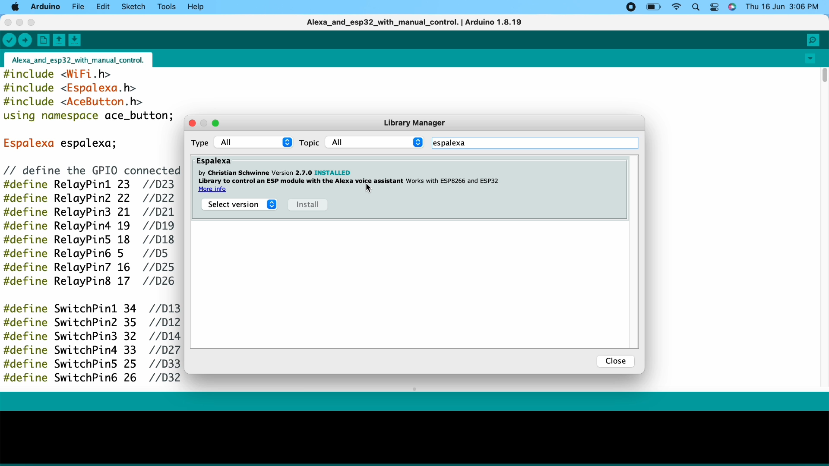Close the Library Manager with red button
Viewport: 829px width, 466px height.
point(193,124)
